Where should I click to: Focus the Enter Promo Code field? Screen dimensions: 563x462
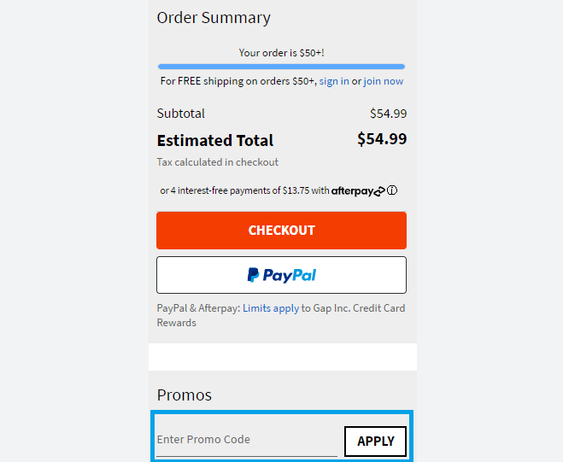(246, 440)
